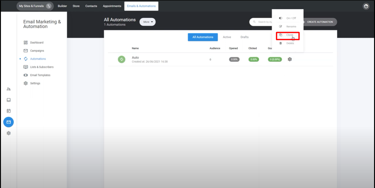Choose Rename in the context menu
This screenshot has width=375, height=188.
[287, 26]
